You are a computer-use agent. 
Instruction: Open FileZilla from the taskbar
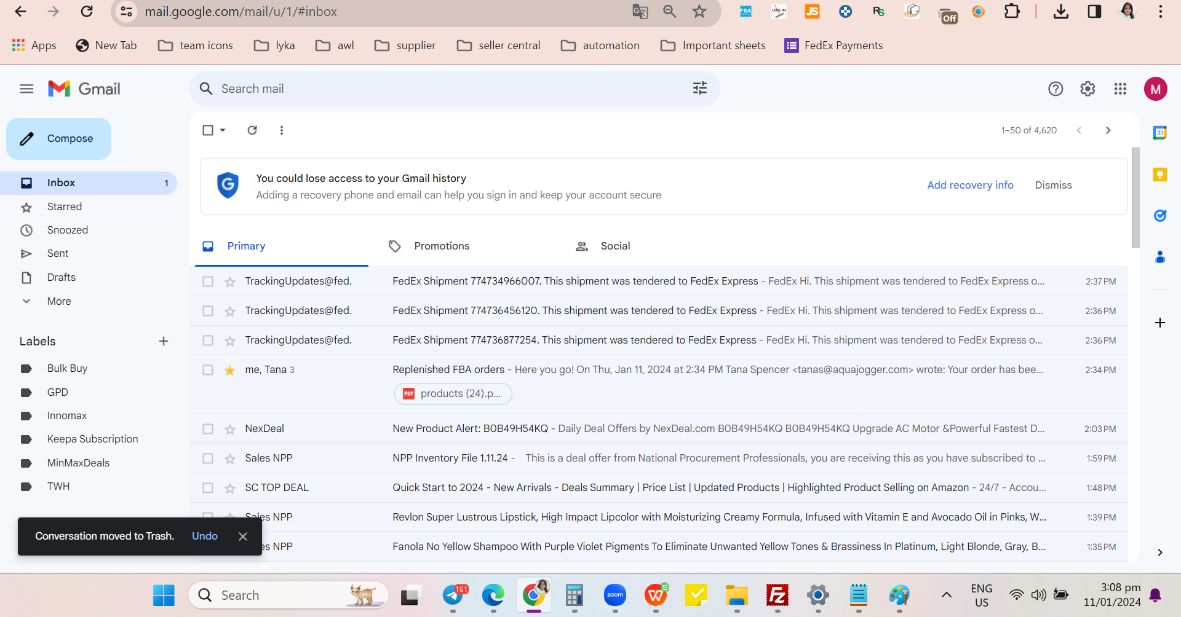click(x=777, y=595)
